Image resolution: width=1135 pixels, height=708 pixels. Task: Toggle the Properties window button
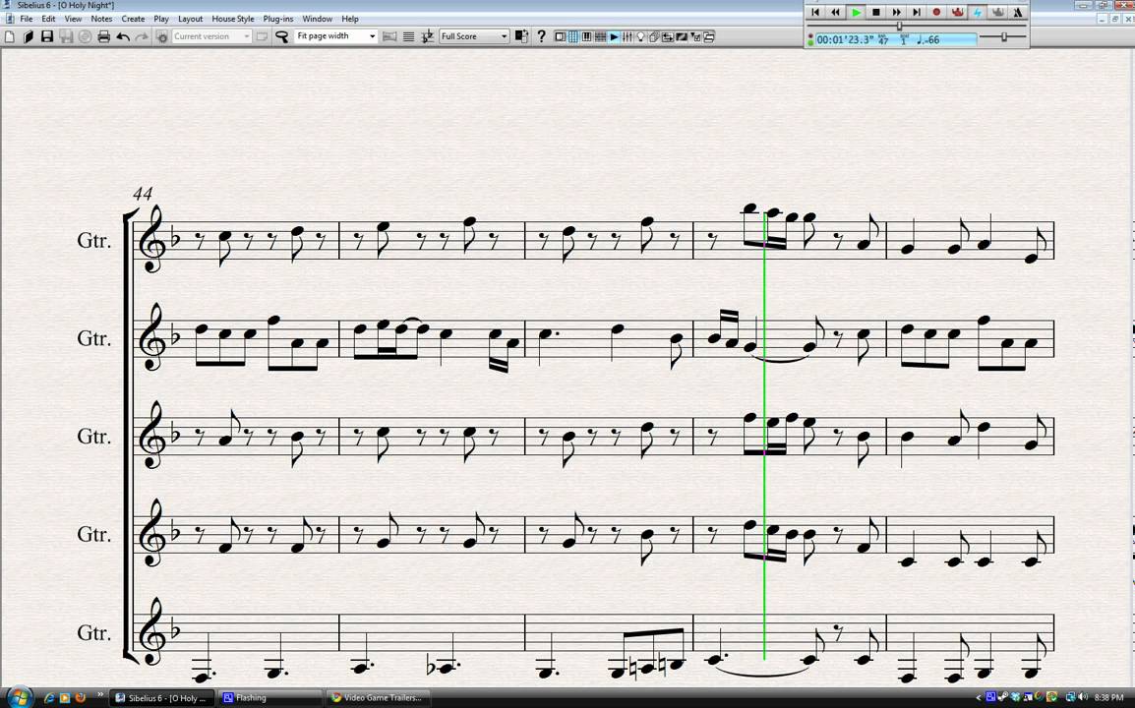click(x=695, y=36)
